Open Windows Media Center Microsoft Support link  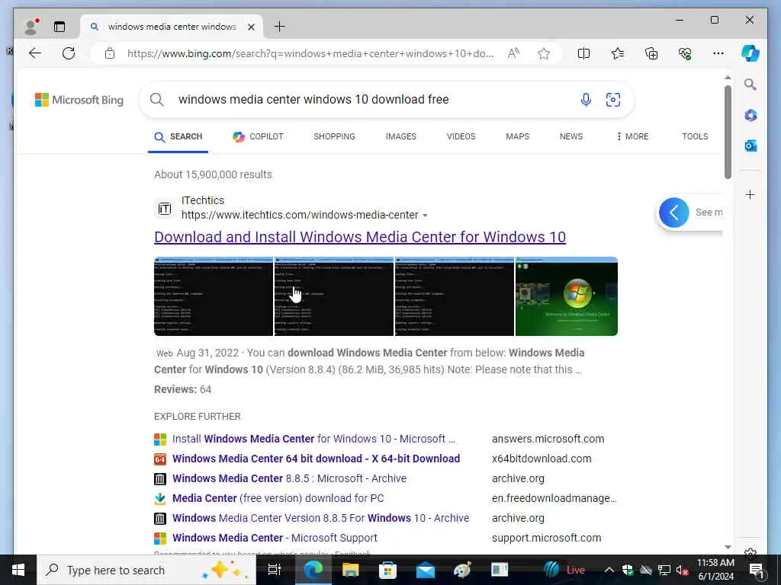point(275,539)
